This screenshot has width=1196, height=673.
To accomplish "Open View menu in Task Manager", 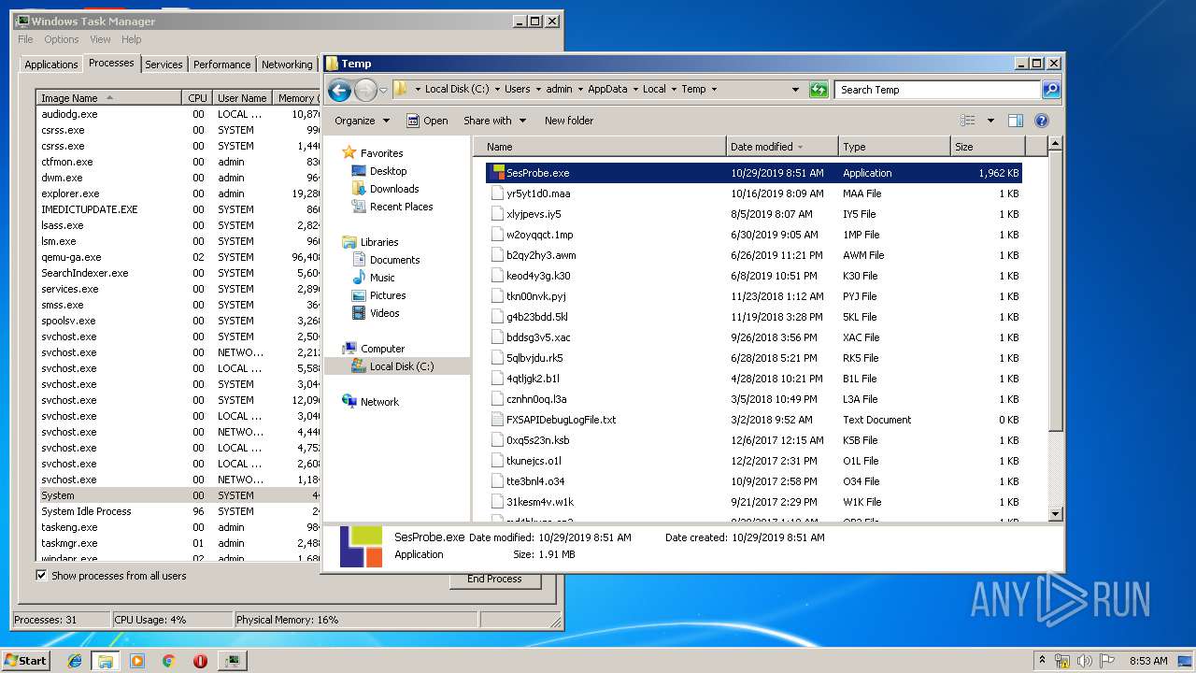I will (x=100, y=39).
